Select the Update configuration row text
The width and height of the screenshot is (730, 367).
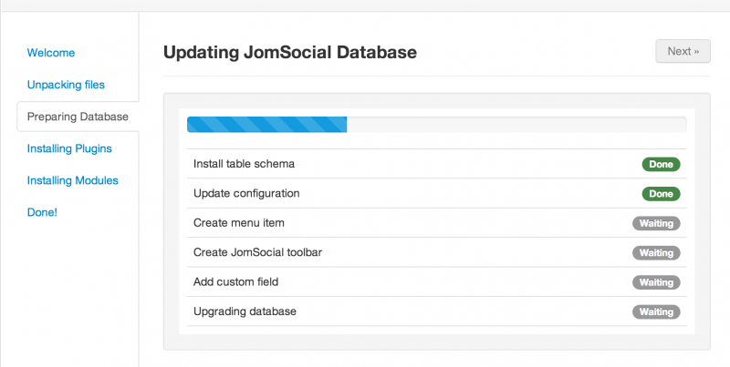point(246,193)
